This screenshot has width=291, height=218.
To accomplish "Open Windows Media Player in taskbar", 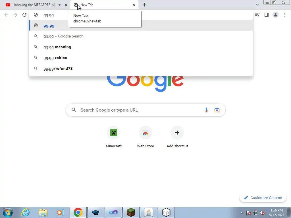I will click(x=60, y=212).
